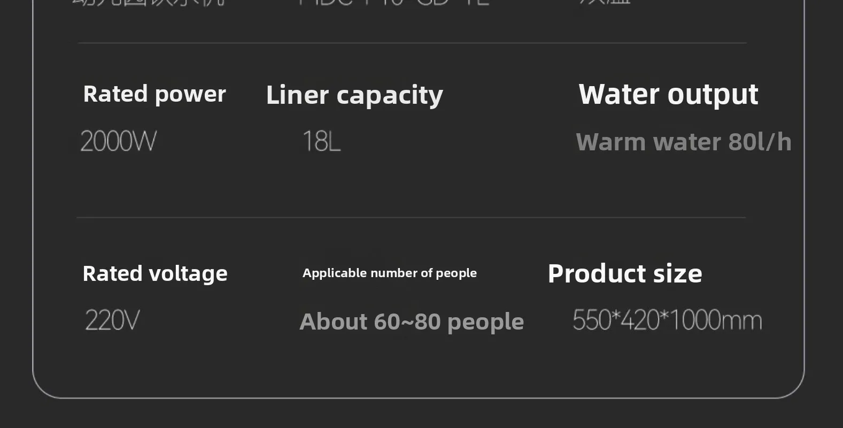Select the Warm water 80l/h text
This screenshot has height=428, width=843.
pos(683,142)
